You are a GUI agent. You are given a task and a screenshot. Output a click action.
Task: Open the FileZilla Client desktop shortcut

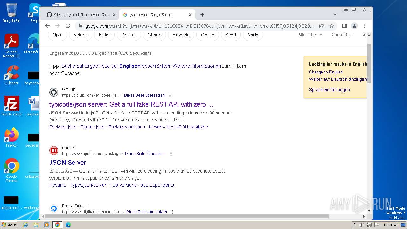click(11, 106)
